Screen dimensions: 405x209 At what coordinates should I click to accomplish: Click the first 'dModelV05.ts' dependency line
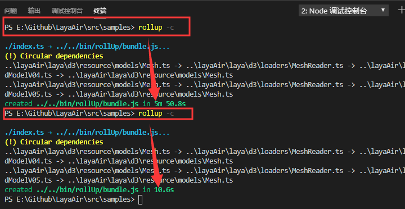119,94
